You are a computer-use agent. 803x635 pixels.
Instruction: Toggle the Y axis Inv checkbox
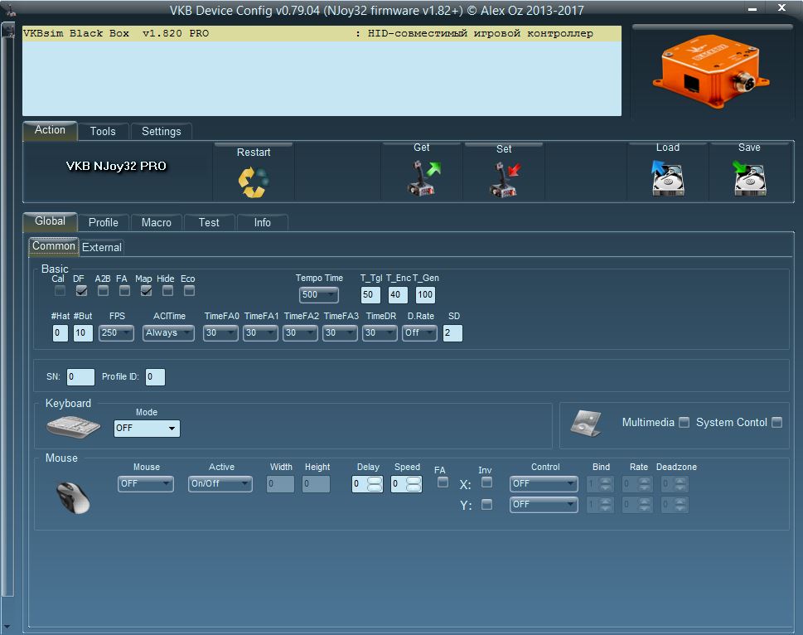tap(487, 505)
